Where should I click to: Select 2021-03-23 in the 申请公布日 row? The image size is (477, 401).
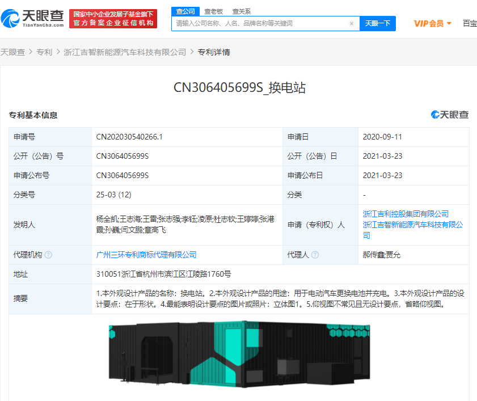pyautogui.click(x=382, y=176)
